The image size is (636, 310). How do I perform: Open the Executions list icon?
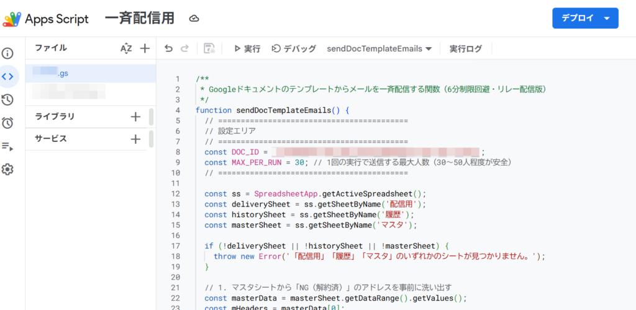[7, 146]
